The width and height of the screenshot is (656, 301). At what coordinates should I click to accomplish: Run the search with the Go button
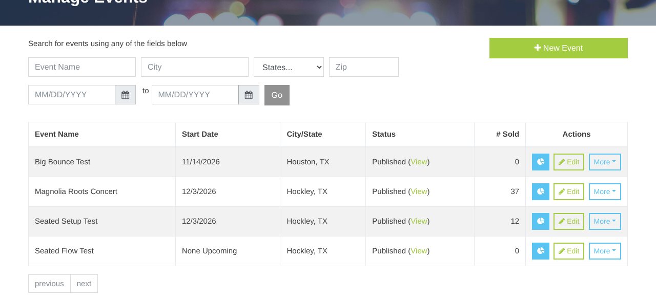point(277,95)
